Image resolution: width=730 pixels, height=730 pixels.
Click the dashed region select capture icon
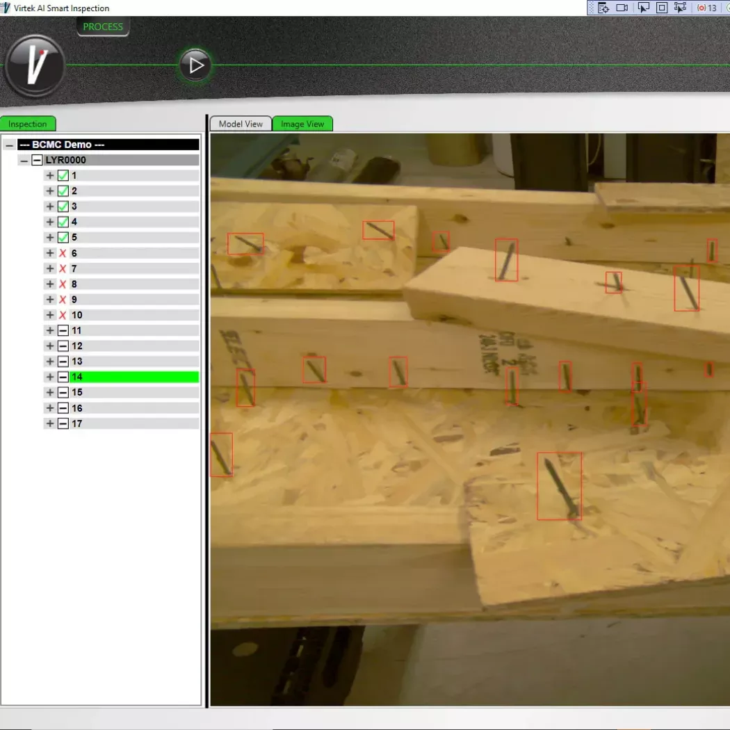pyautogui.click(x=680, y=8)
